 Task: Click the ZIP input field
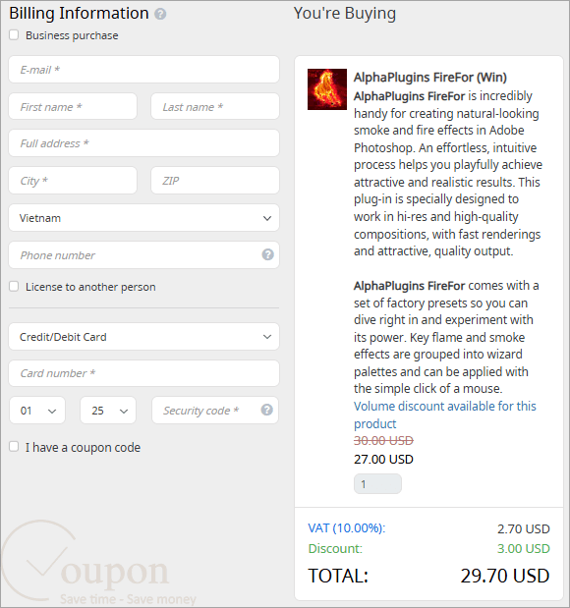click(215, 181)
